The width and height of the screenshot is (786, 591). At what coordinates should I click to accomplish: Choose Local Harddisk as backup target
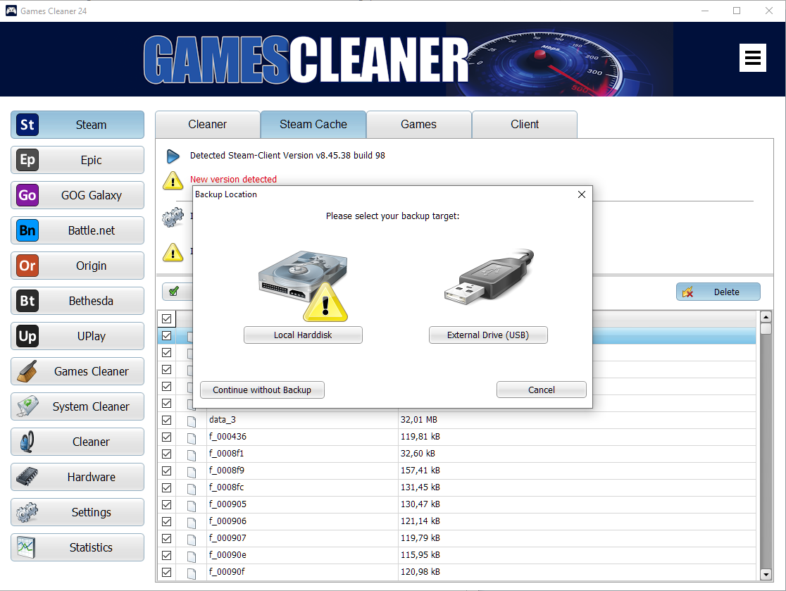click(303, 335)
